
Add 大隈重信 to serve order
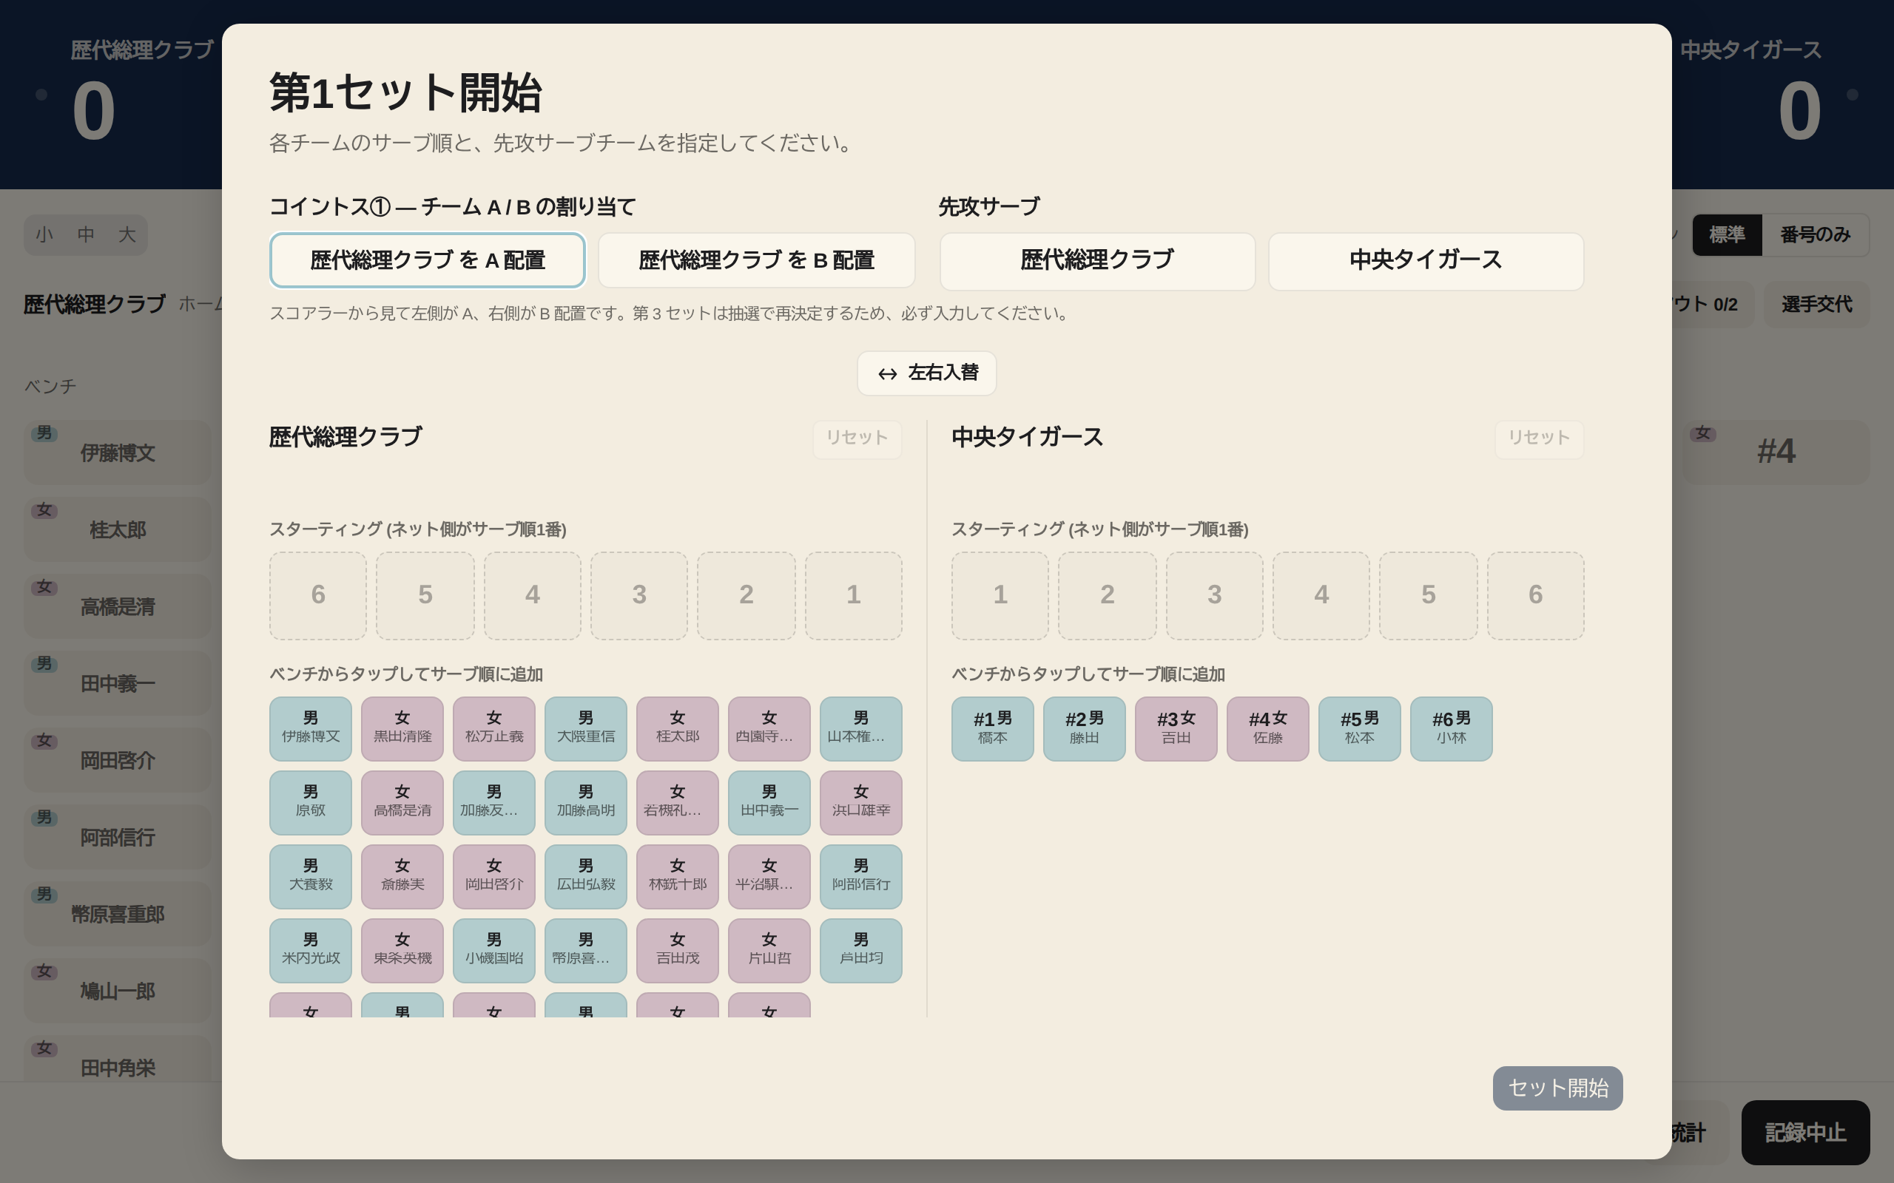pos(585,728)
